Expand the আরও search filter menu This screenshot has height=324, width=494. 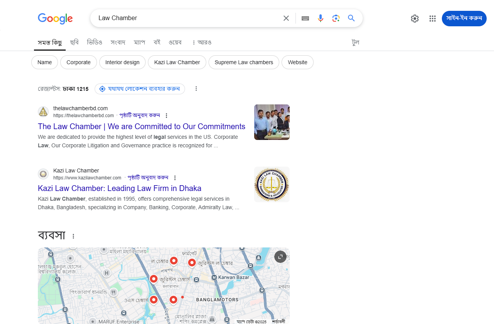[x=202, y=42]
